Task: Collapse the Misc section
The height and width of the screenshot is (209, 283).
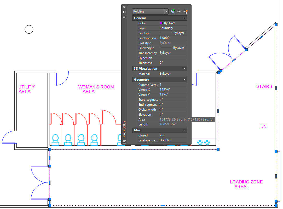Action: pyautogui.click(x=184, y=130)
